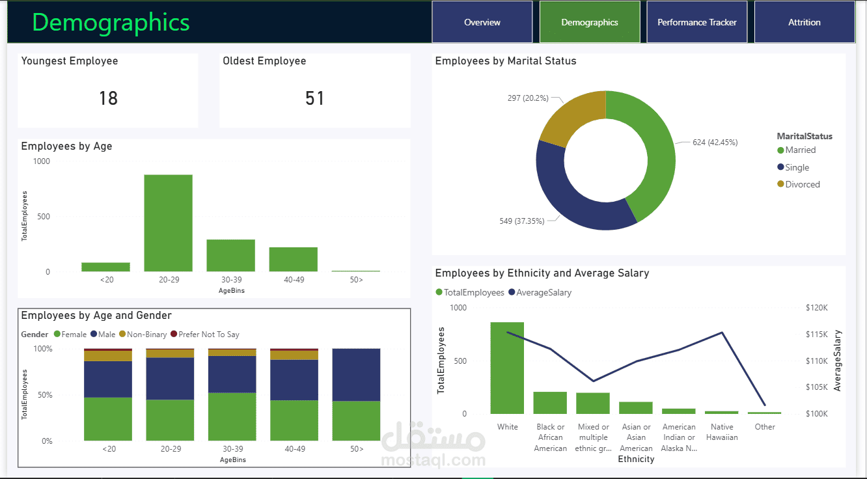The height and width of the screenshot is (479, 867).
Task: Click the Non-Binary gender legend marker
Action: pyautogui.click(x=122, y=335)
